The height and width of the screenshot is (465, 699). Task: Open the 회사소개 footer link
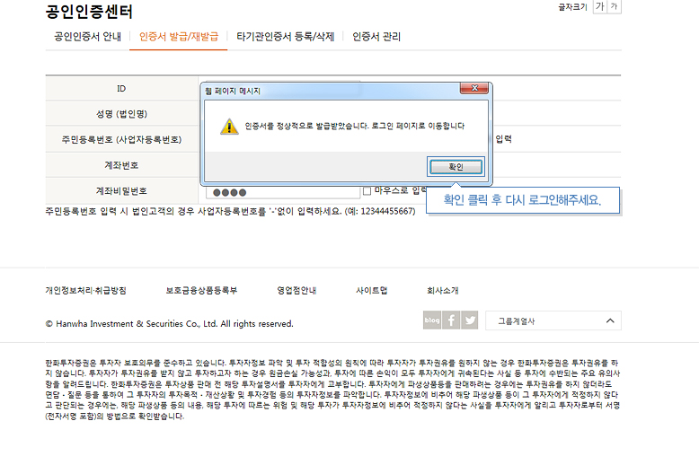click(442, 291)
